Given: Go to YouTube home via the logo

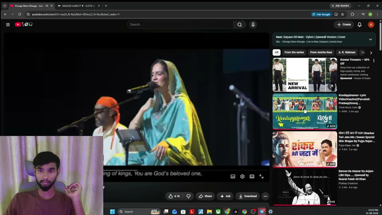Looking at the screenshot, I should [24, 24].
